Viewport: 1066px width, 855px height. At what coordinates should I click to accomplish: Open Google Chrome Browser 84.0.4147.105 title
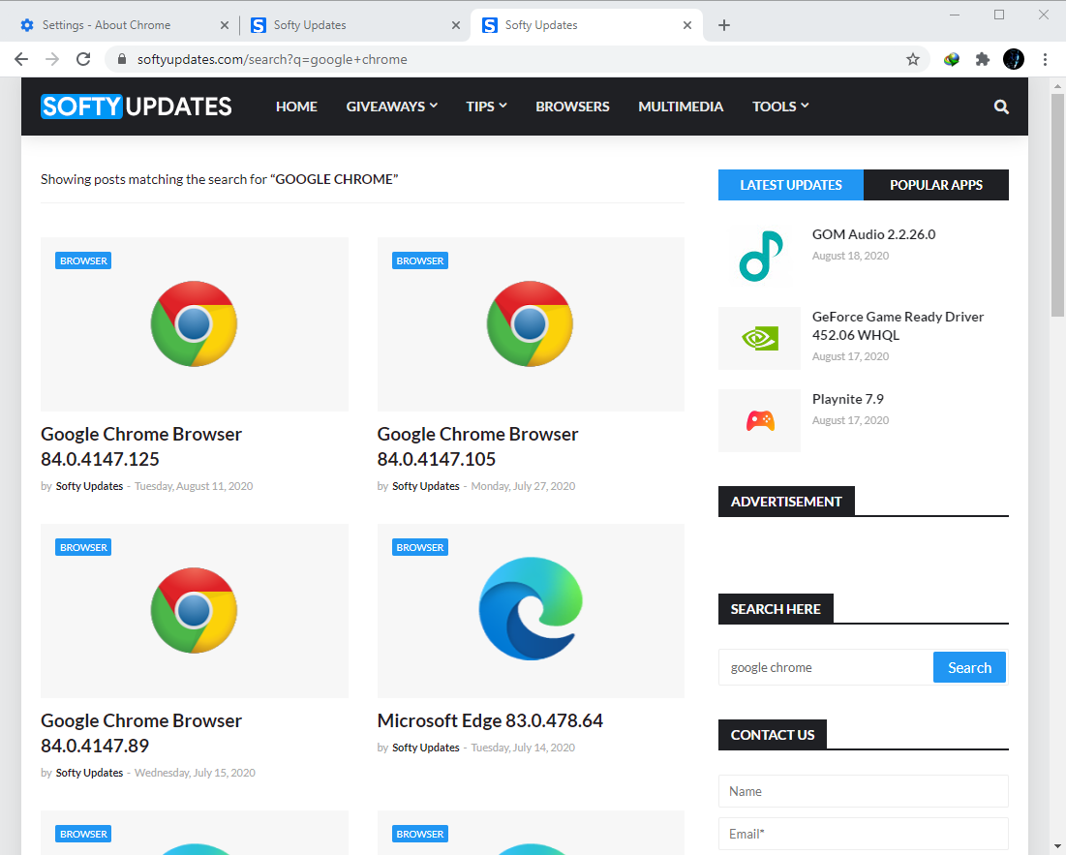pyautogui.click(x=478, y=446)
